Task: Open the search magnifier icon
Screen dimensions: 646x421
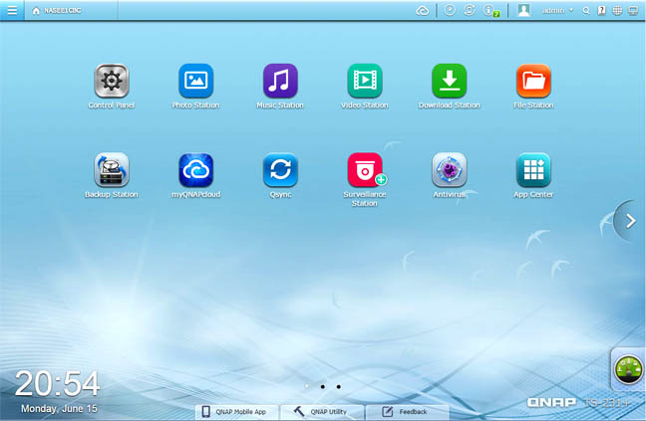Action: [x=586, y=11]
